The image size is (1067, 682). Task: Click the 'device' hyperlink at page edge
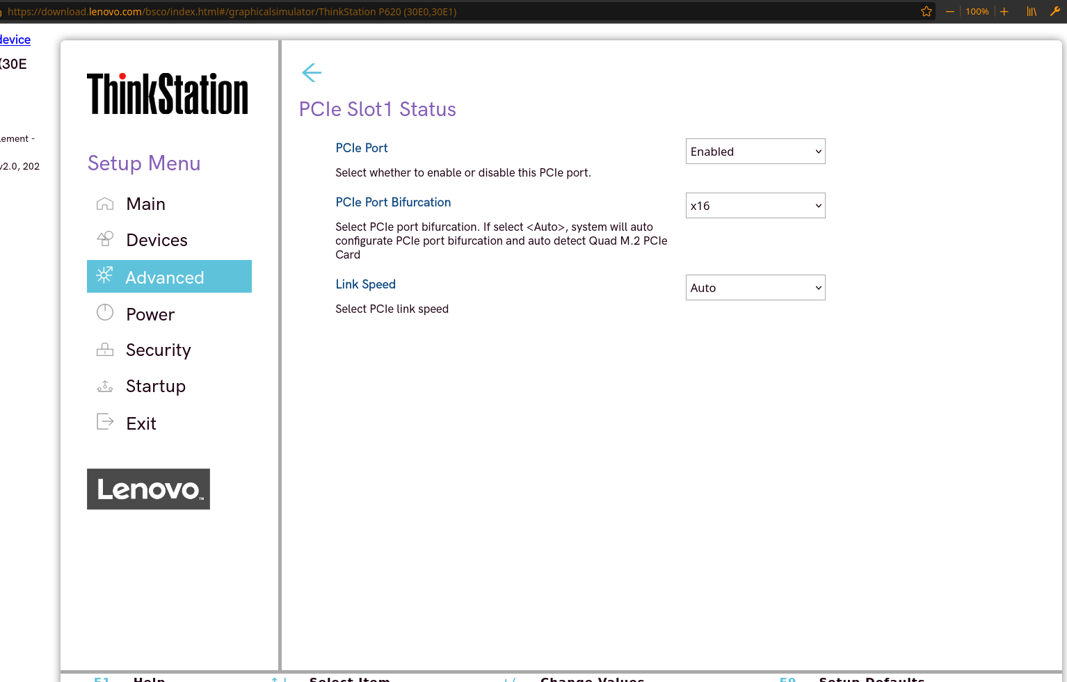[15, 40]
